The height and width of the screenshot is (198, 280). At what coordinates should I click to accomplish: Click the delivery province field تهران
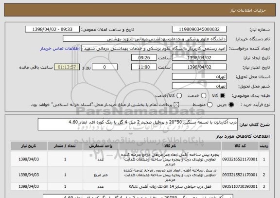tap(199, 77)
